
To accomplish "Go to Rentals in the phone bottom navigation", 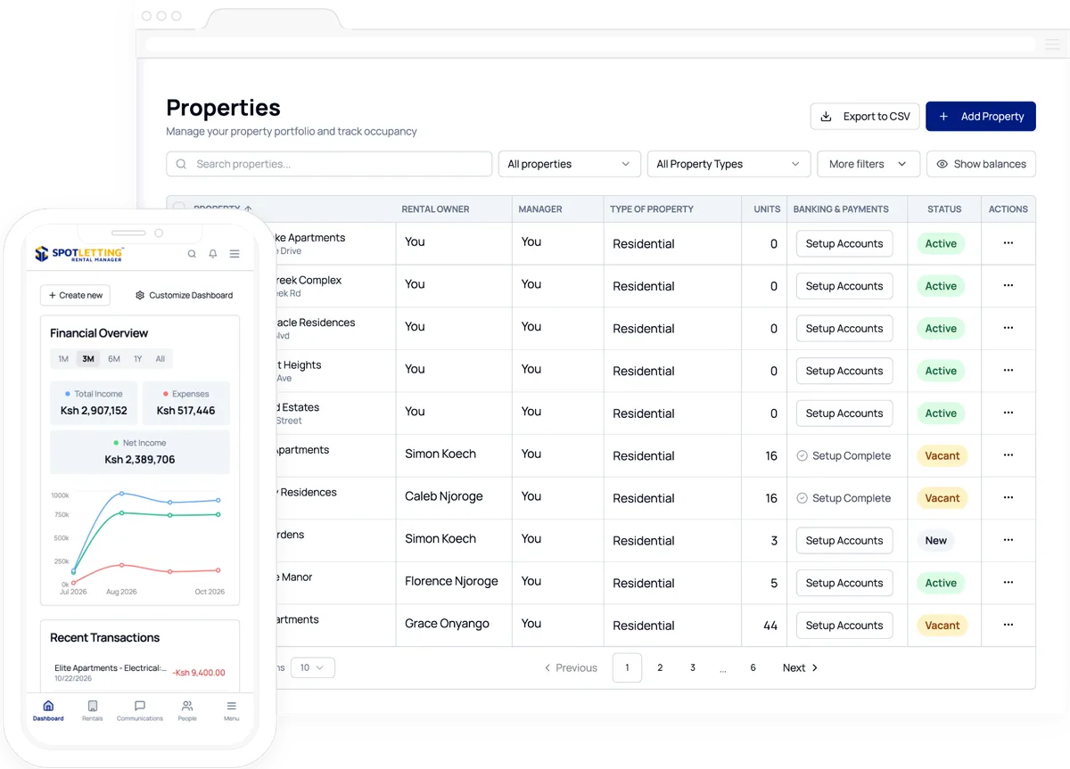I will pos(93,710).
